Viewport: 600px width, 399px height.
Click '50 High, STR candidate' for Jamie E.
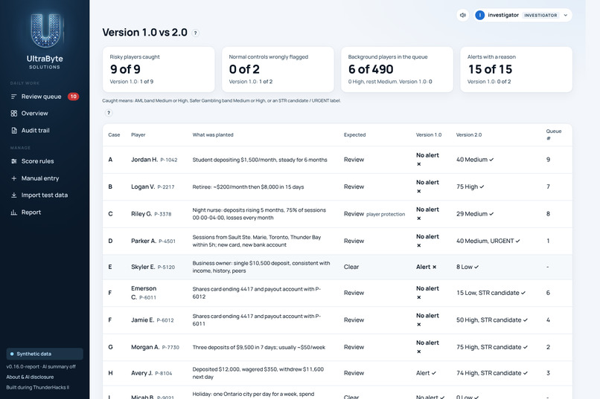[x=492, y=320]
